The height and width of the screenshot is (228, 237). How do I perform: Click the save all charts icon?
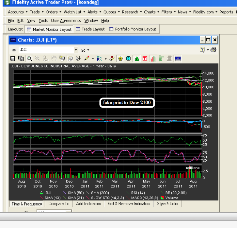21,59
